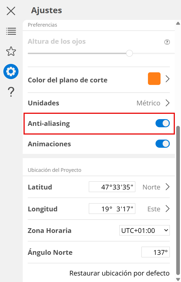Expand the Color del plano de corte chevron
Image resolution: width=181 pixels, height=282 pixels.
(168, 79)
